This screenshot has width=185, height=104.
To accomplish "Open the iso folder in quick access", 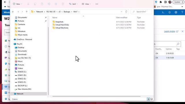I will (19, 28).
